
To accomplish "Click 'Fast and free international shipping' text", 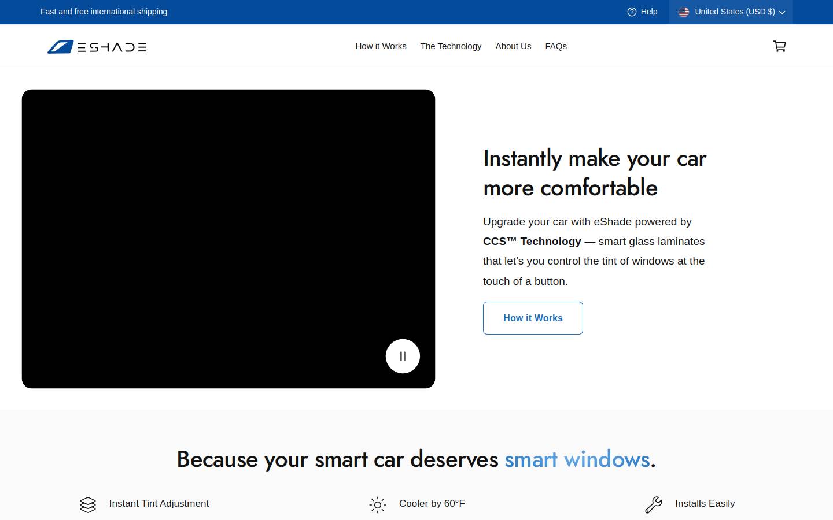I will [104, 12].
